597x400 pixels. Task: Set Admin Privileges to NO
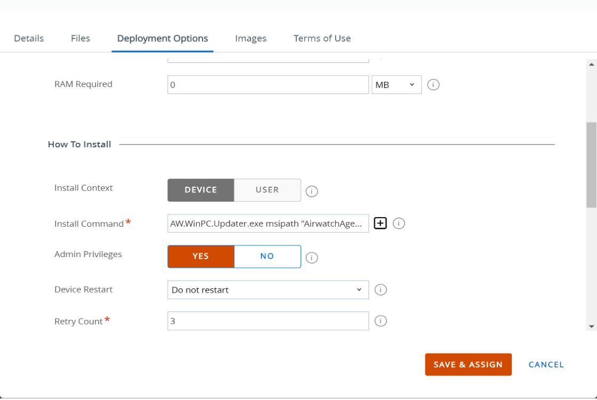(x=267, y=257)
